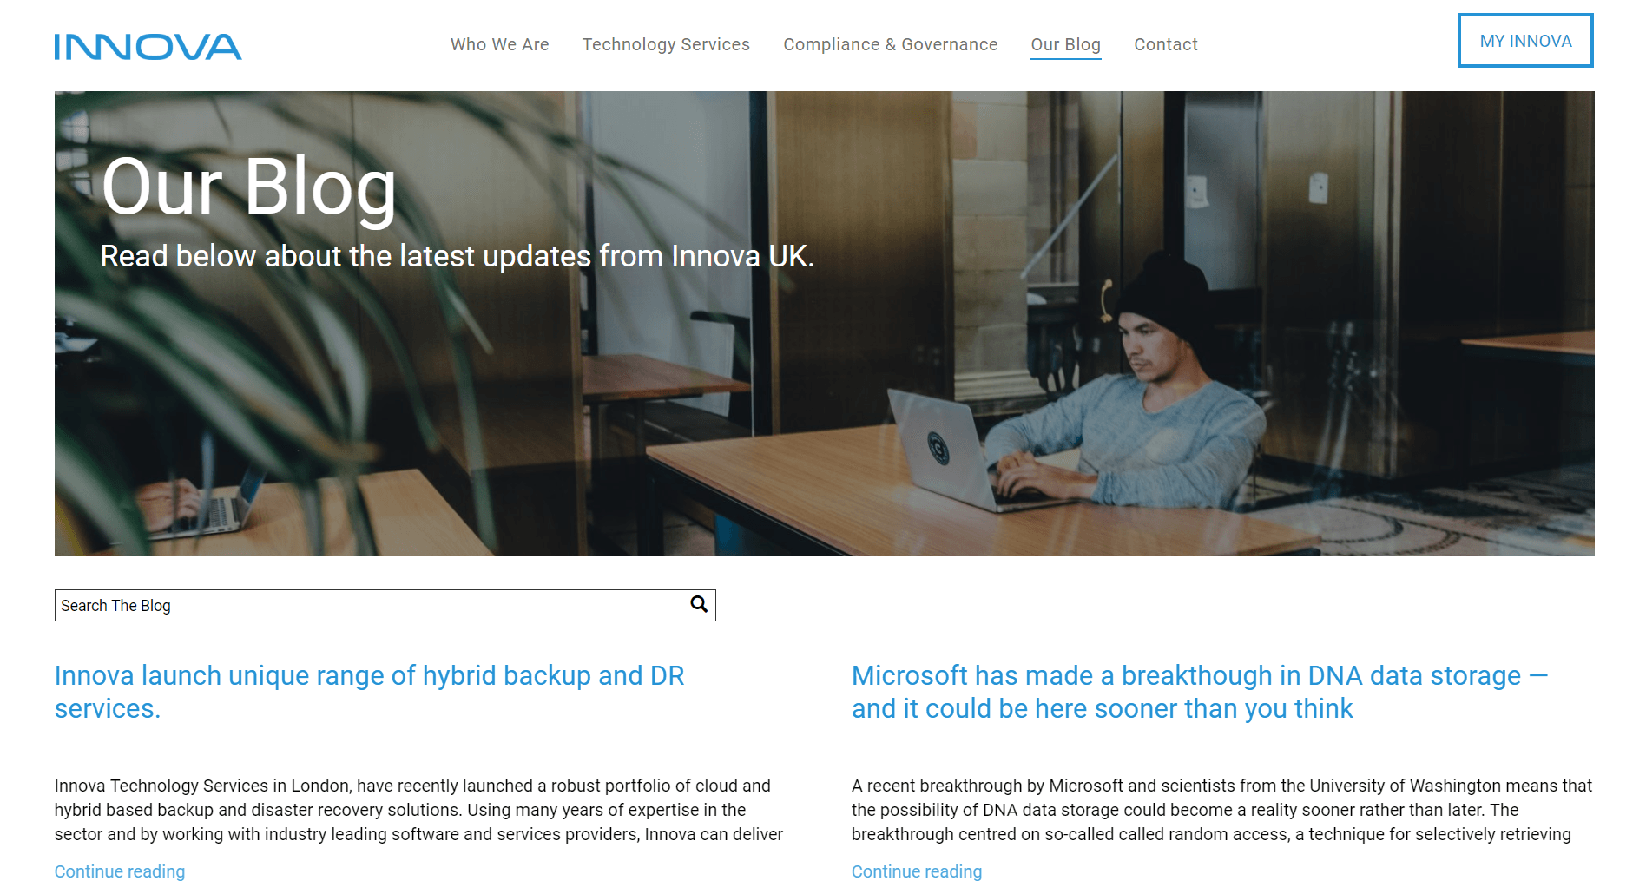Click the MY INNOVA button
This screenshot has height=894, width=1646.
tap(1524, 41)
